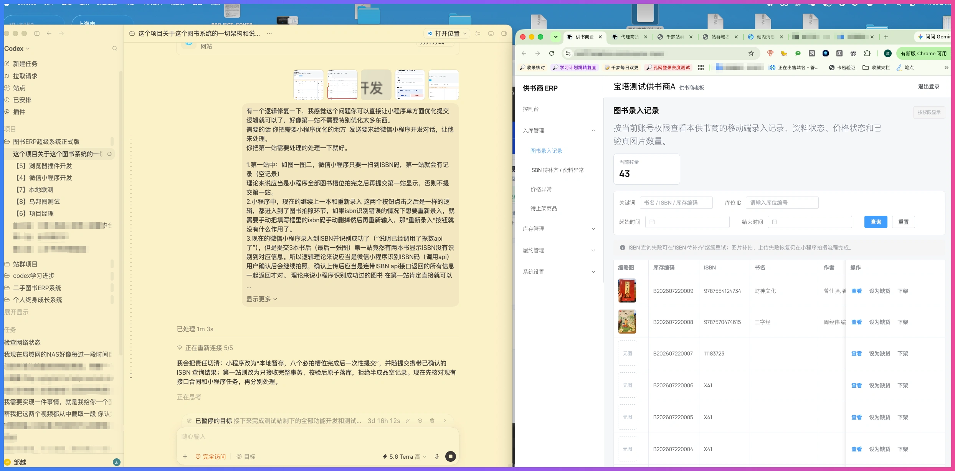Click 查看 for book 财神文化
The height and width of the screenshot is (471, 955).
point(856,291)
